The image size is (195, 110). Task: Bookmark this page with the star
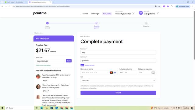point(159,6)
